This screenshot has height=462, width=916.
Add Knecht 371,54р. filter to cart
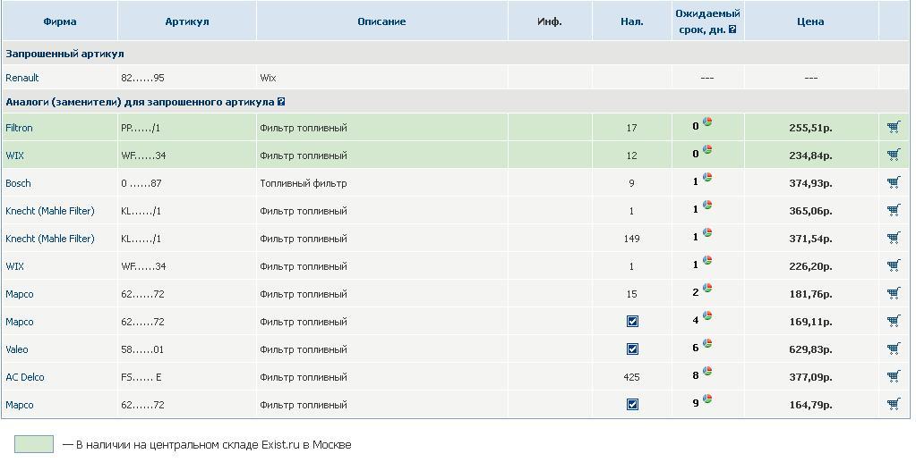click(894, 238)
